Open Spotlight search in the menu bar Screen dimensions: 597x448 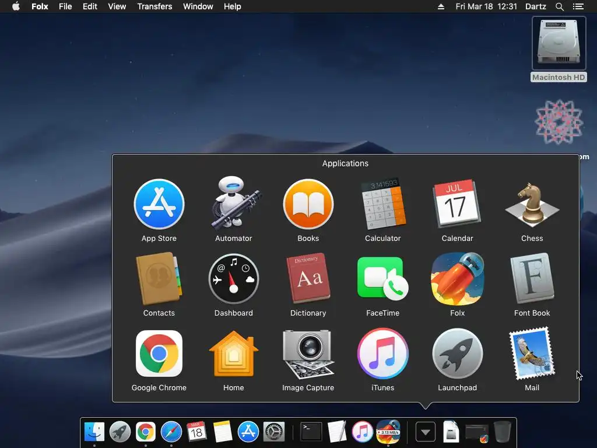click(559, 6)
